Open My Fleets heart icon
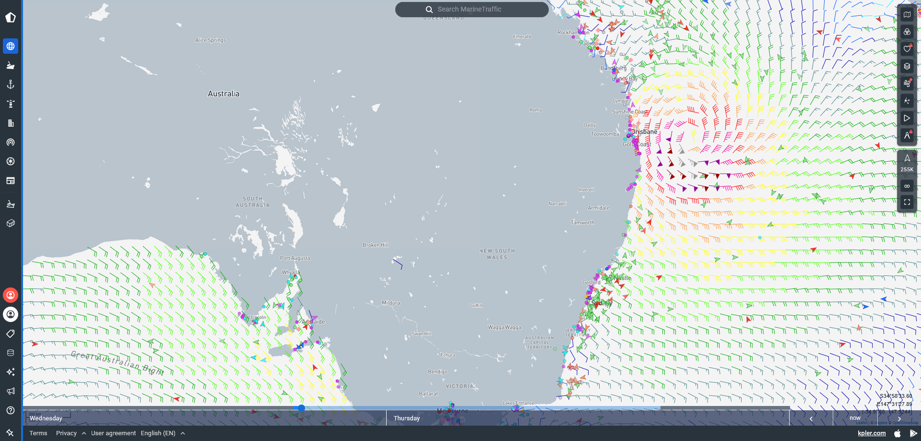 (907, 49)
